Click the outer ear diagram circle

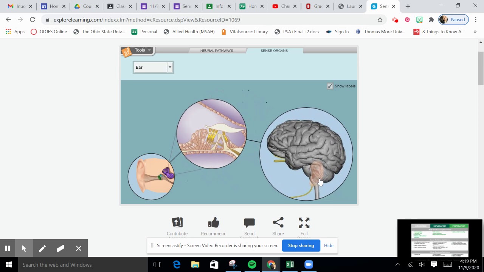[x=151, y=177]
